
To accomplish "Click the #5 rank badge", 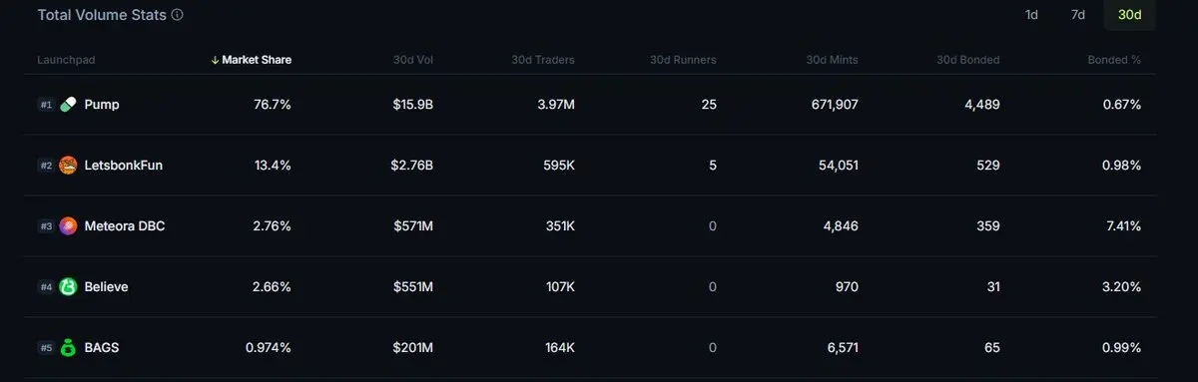I will 46,348.
